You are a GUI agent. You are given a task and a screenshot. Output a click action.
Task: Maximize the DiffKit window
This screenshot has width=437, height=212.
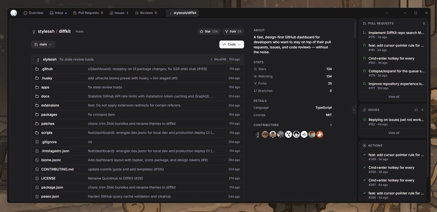pyautogui.click(x=416, y=13)
